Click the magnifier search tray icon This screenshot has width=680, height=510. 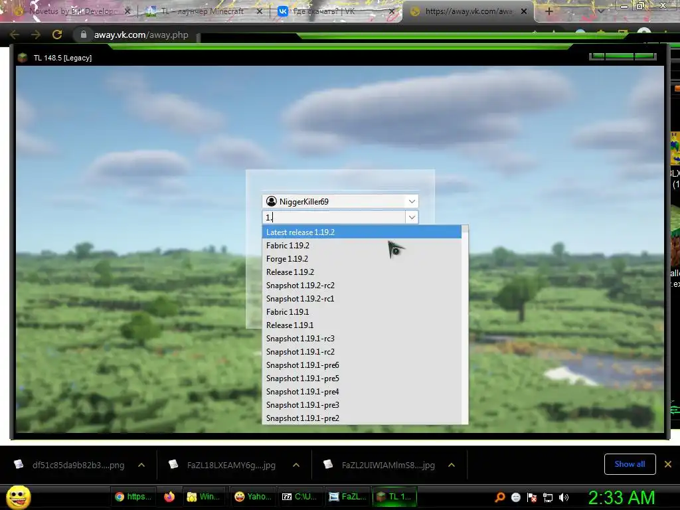[x=499, y=497]
